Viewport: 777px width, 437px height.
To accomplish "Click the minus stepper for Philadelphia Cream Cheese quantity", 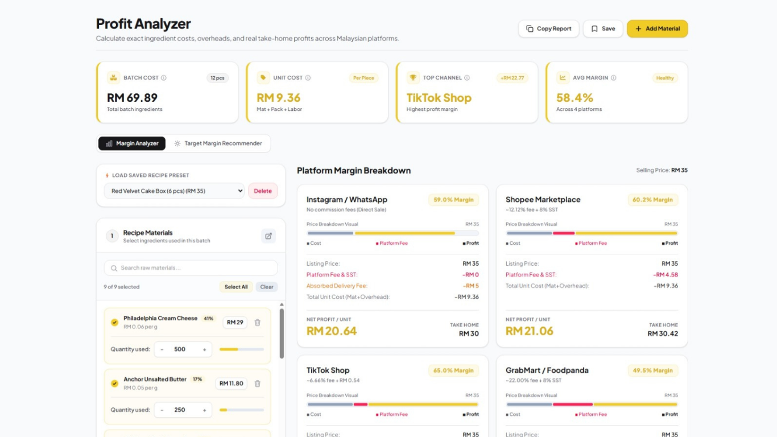I will pos(162,349).
